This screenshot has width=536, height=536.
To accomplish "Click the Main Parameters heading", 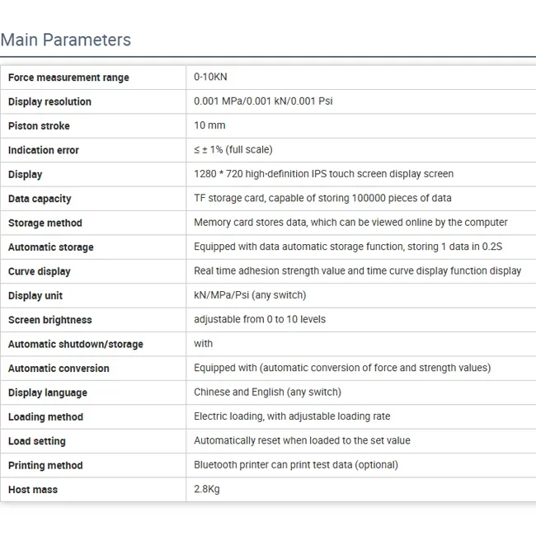I will point(66,40).
